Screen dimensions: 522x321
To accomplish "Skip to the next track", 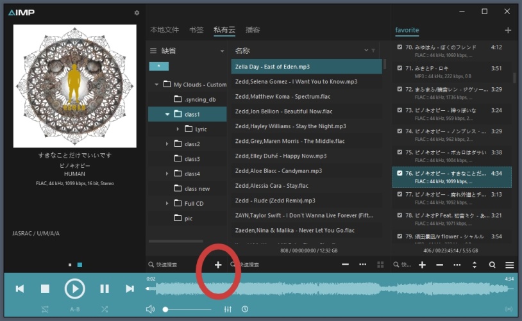I will pyautogui.click(x=130, y=289).
